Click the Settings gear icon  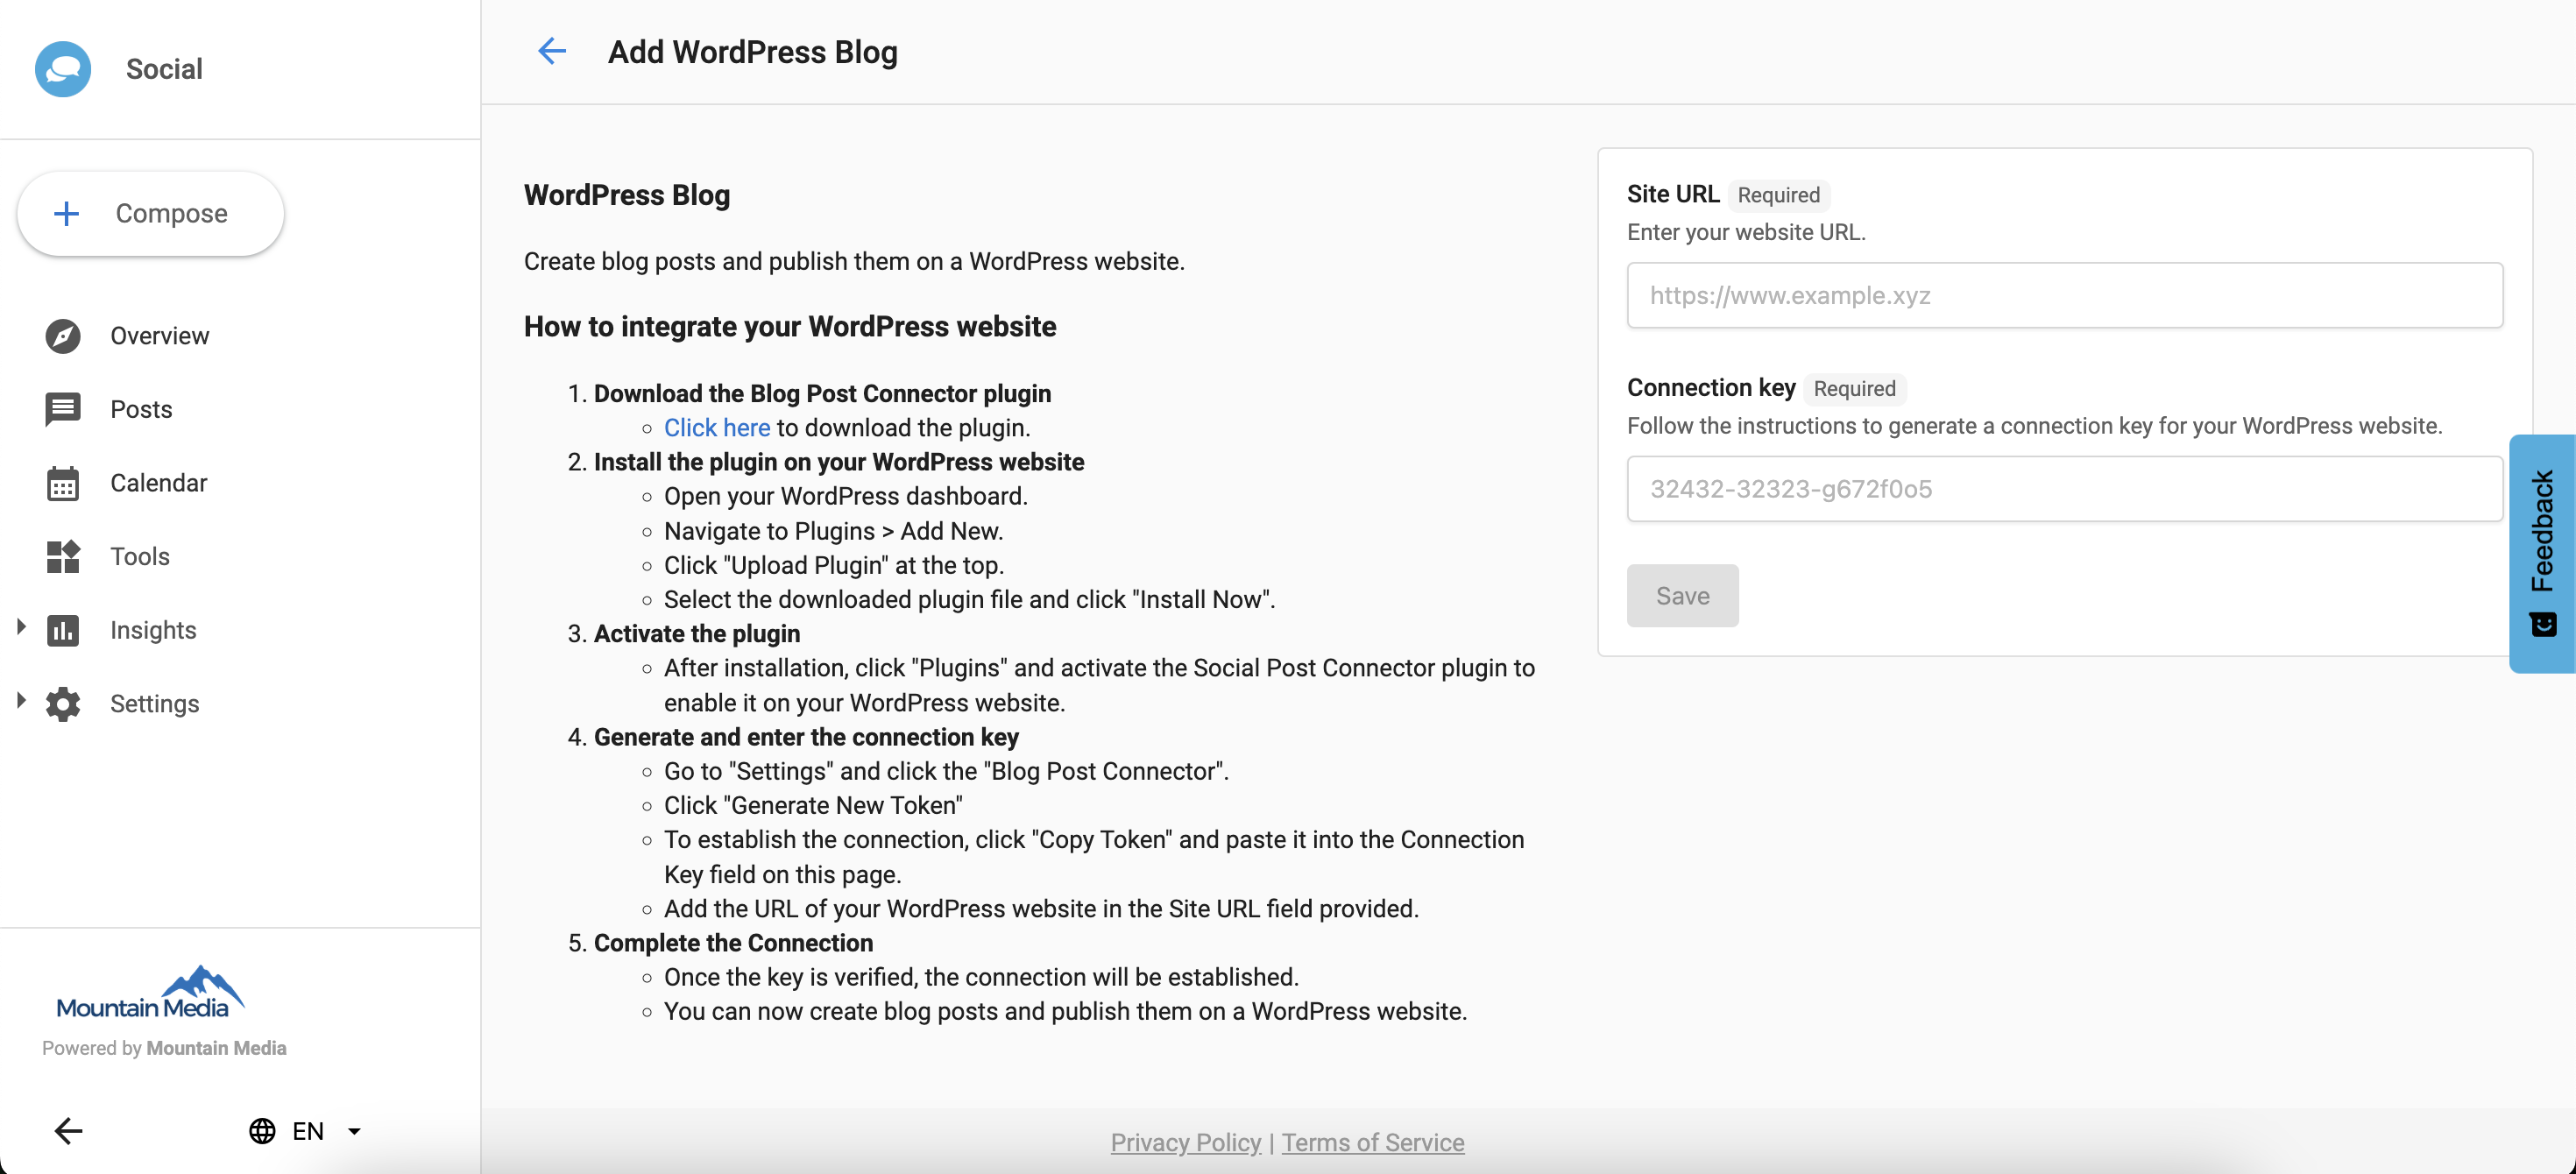[x=63, y=704]
